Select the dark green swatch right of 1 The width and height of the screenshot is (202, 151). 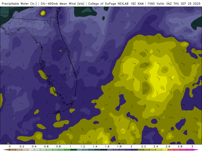pyautogui.click(x=73, y=150)
